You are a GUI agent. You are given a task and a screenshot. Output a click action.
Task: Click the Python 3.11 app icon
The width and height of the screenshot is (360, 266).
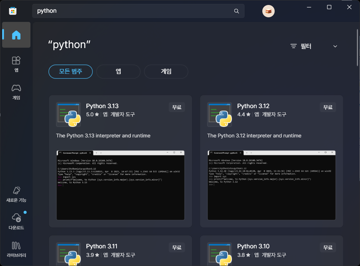68,254
